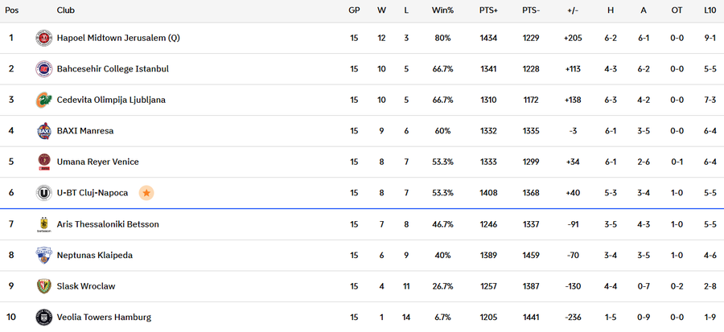Click the Neptunas Klaipeda team logo

click(x=43, y=255)
